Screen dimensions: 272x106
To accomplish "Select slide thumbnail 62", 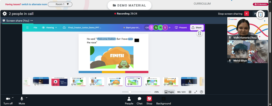I will click(59, 82).
